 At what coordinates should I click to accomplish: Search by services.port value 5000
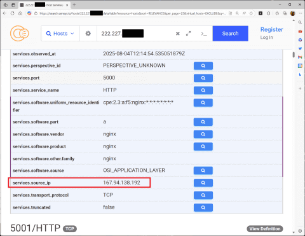click(x=203, y=78)
